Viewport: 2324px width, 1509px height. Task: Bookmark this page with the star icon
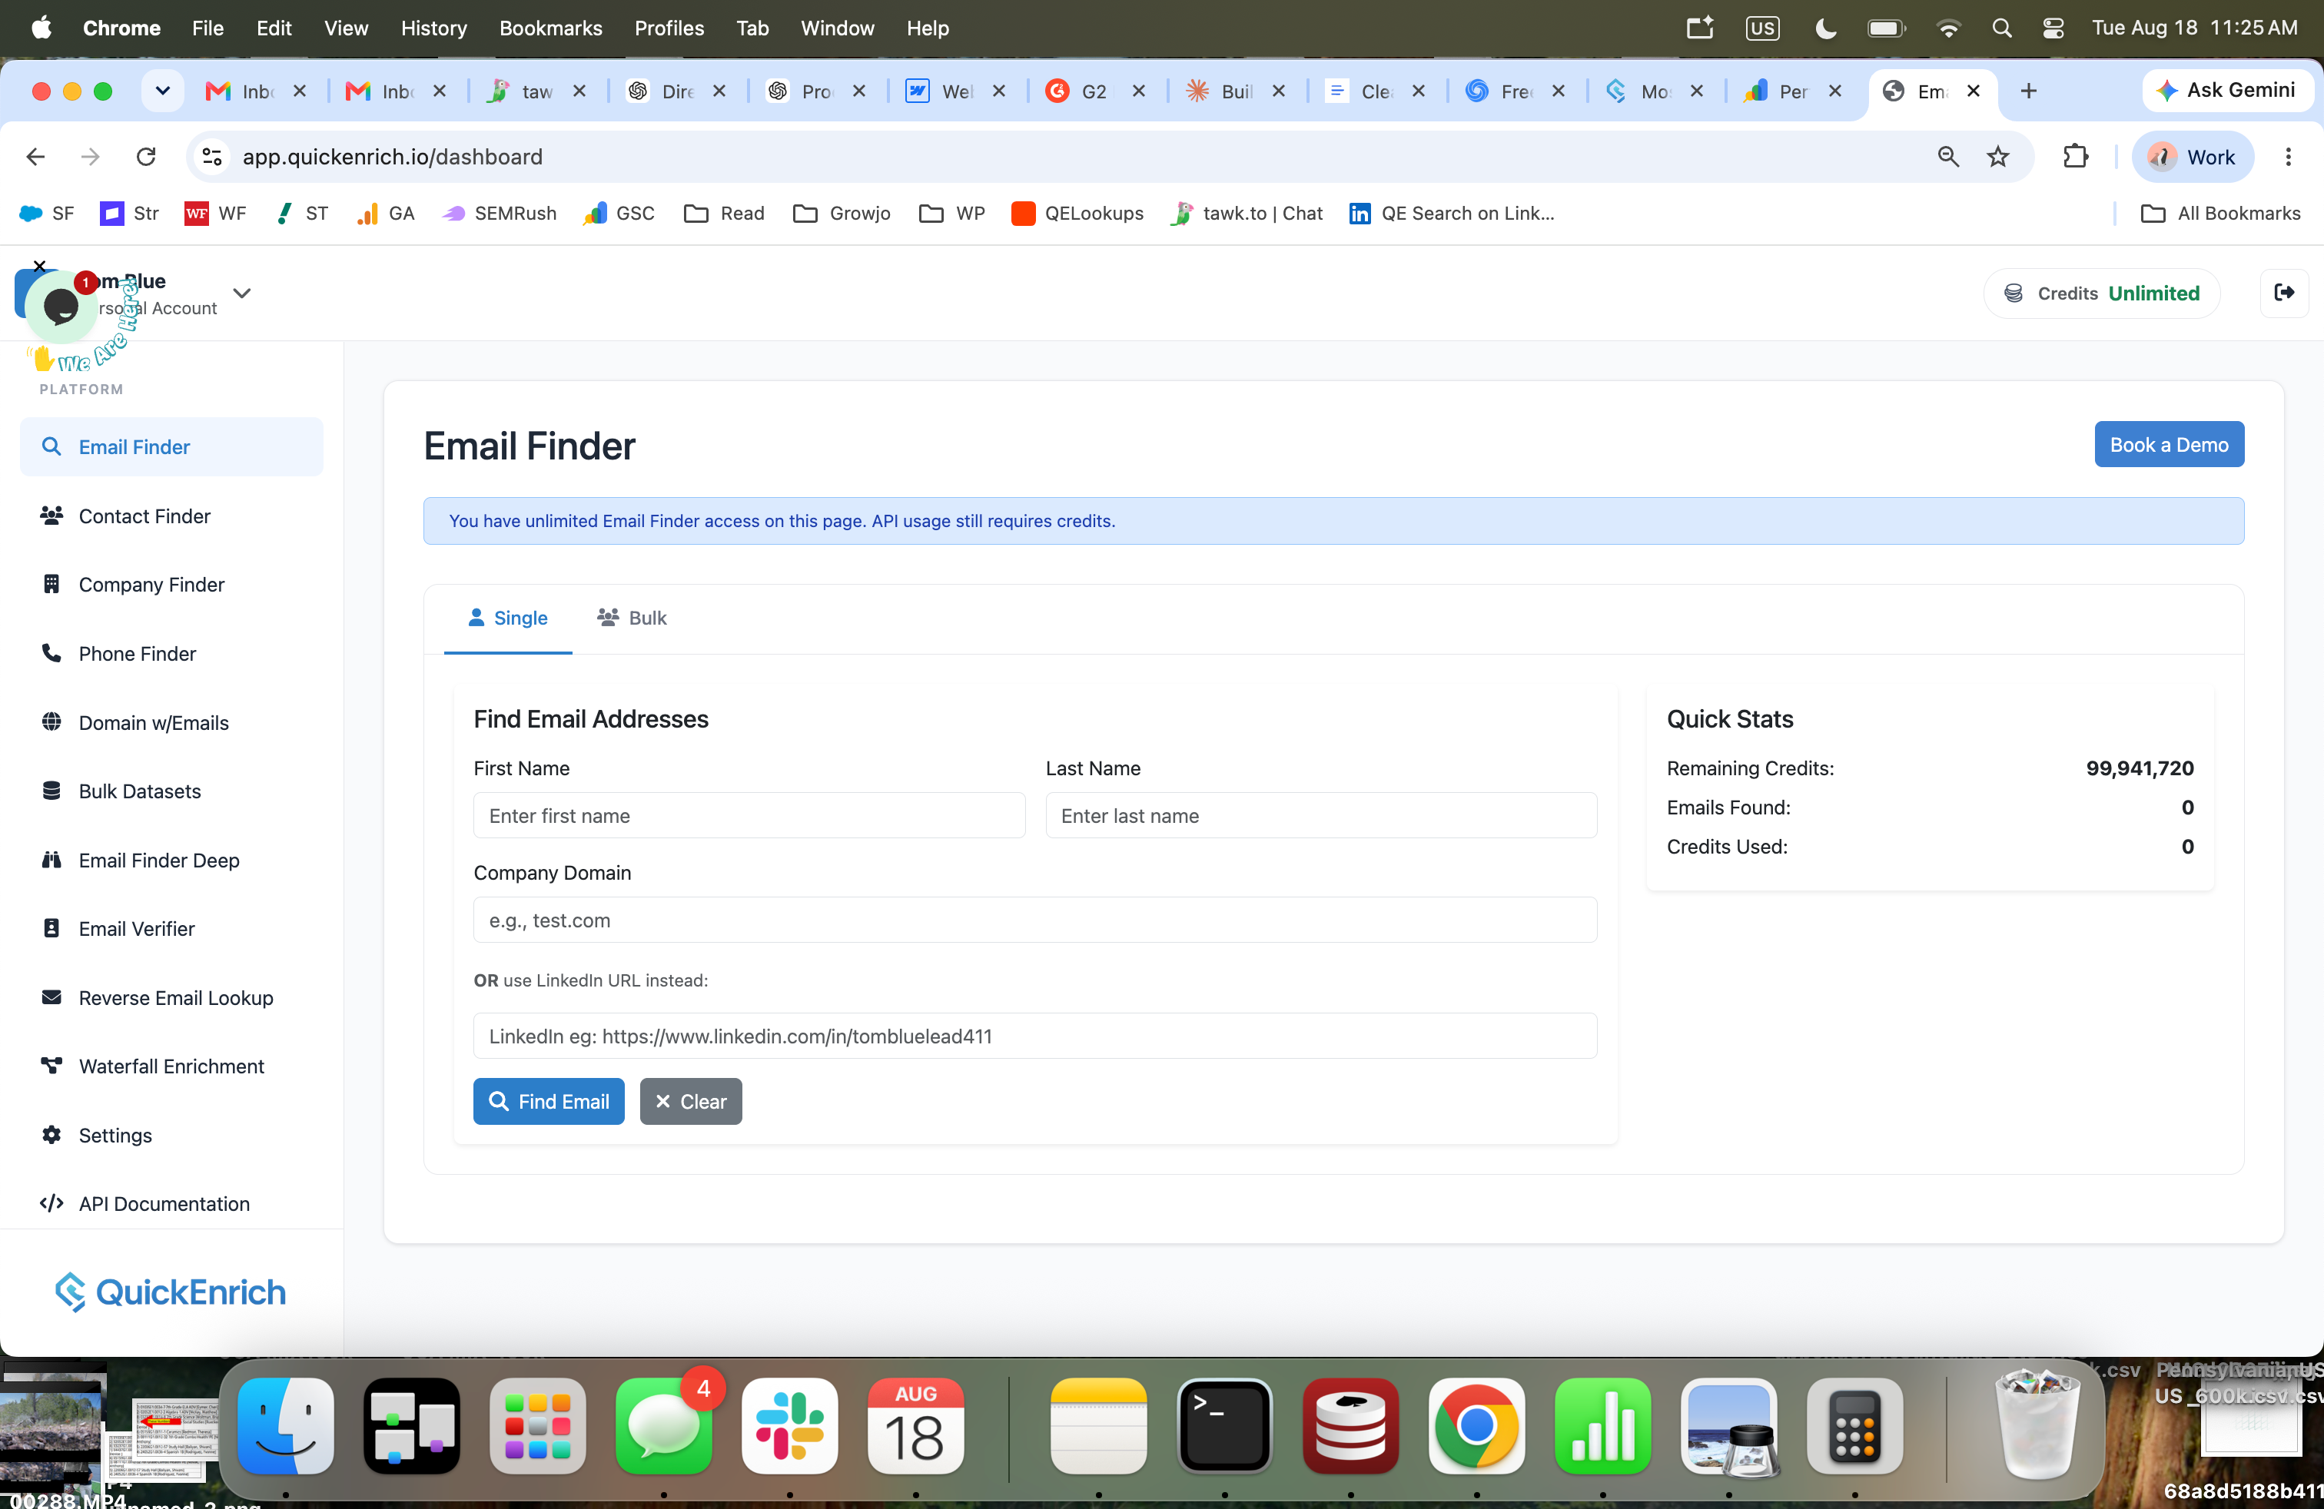tap(1998, 156)
